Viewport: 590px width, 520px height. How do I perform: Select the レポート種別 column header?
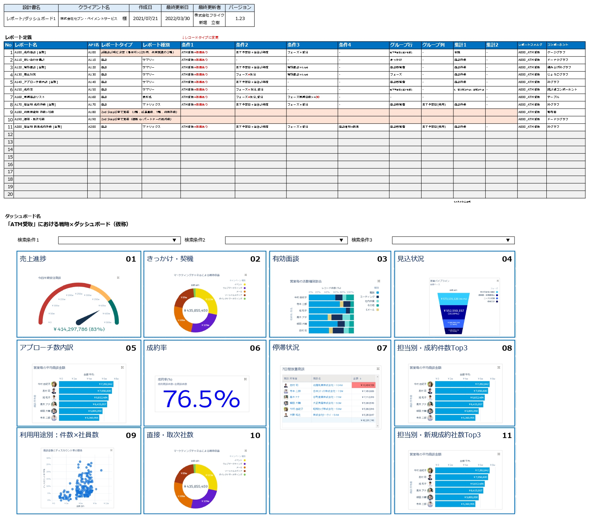tap(161, 45)
